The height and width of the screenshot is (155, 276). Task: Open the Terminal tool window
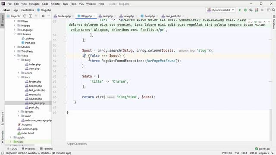pos(47,149)
